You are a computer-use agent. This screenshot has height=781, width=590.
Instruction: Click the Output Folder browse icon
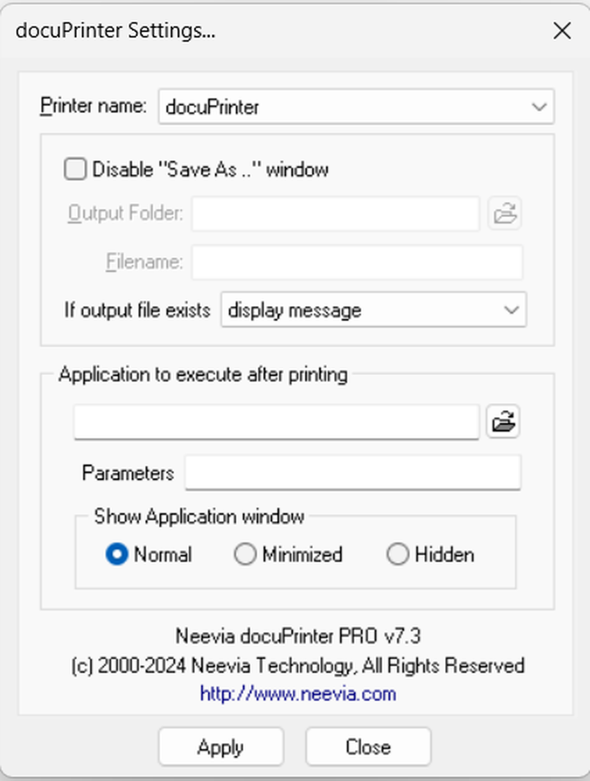(x=505, y=213)
